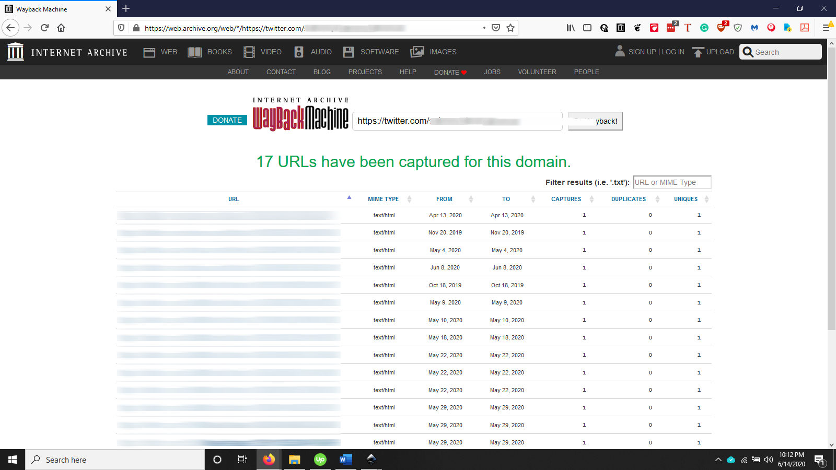Open File Explorer from the taskbar
Viewport: 836px width, 470px height.
click(x=295, y=460)
